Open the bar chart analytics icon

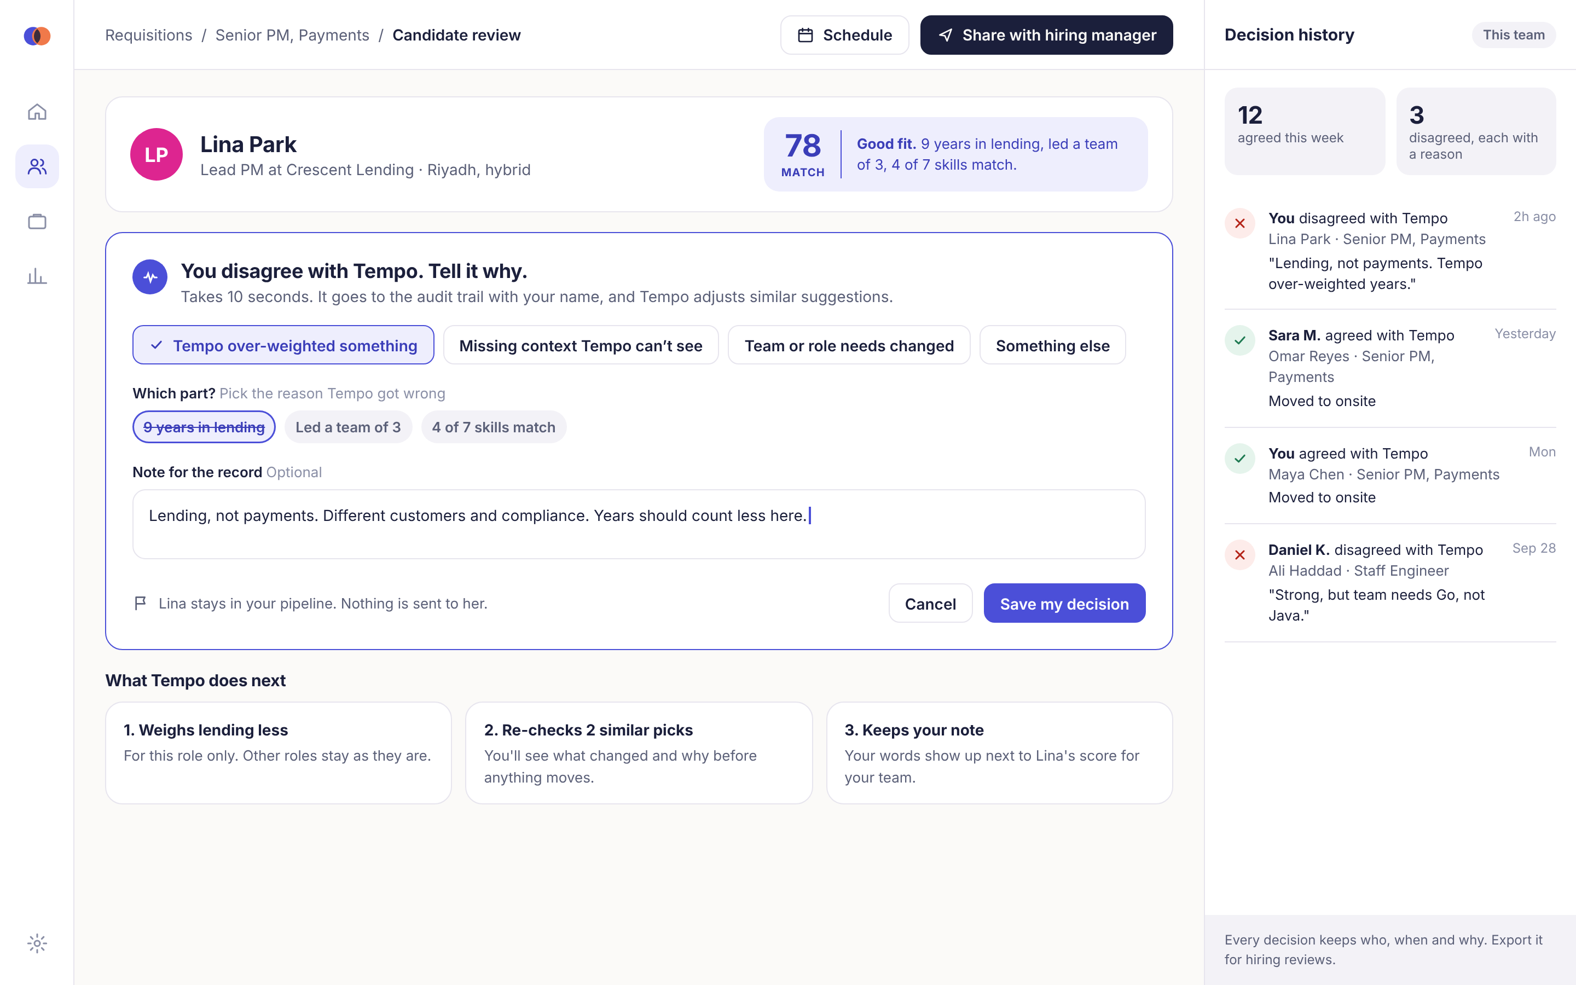tap(37, 276)
